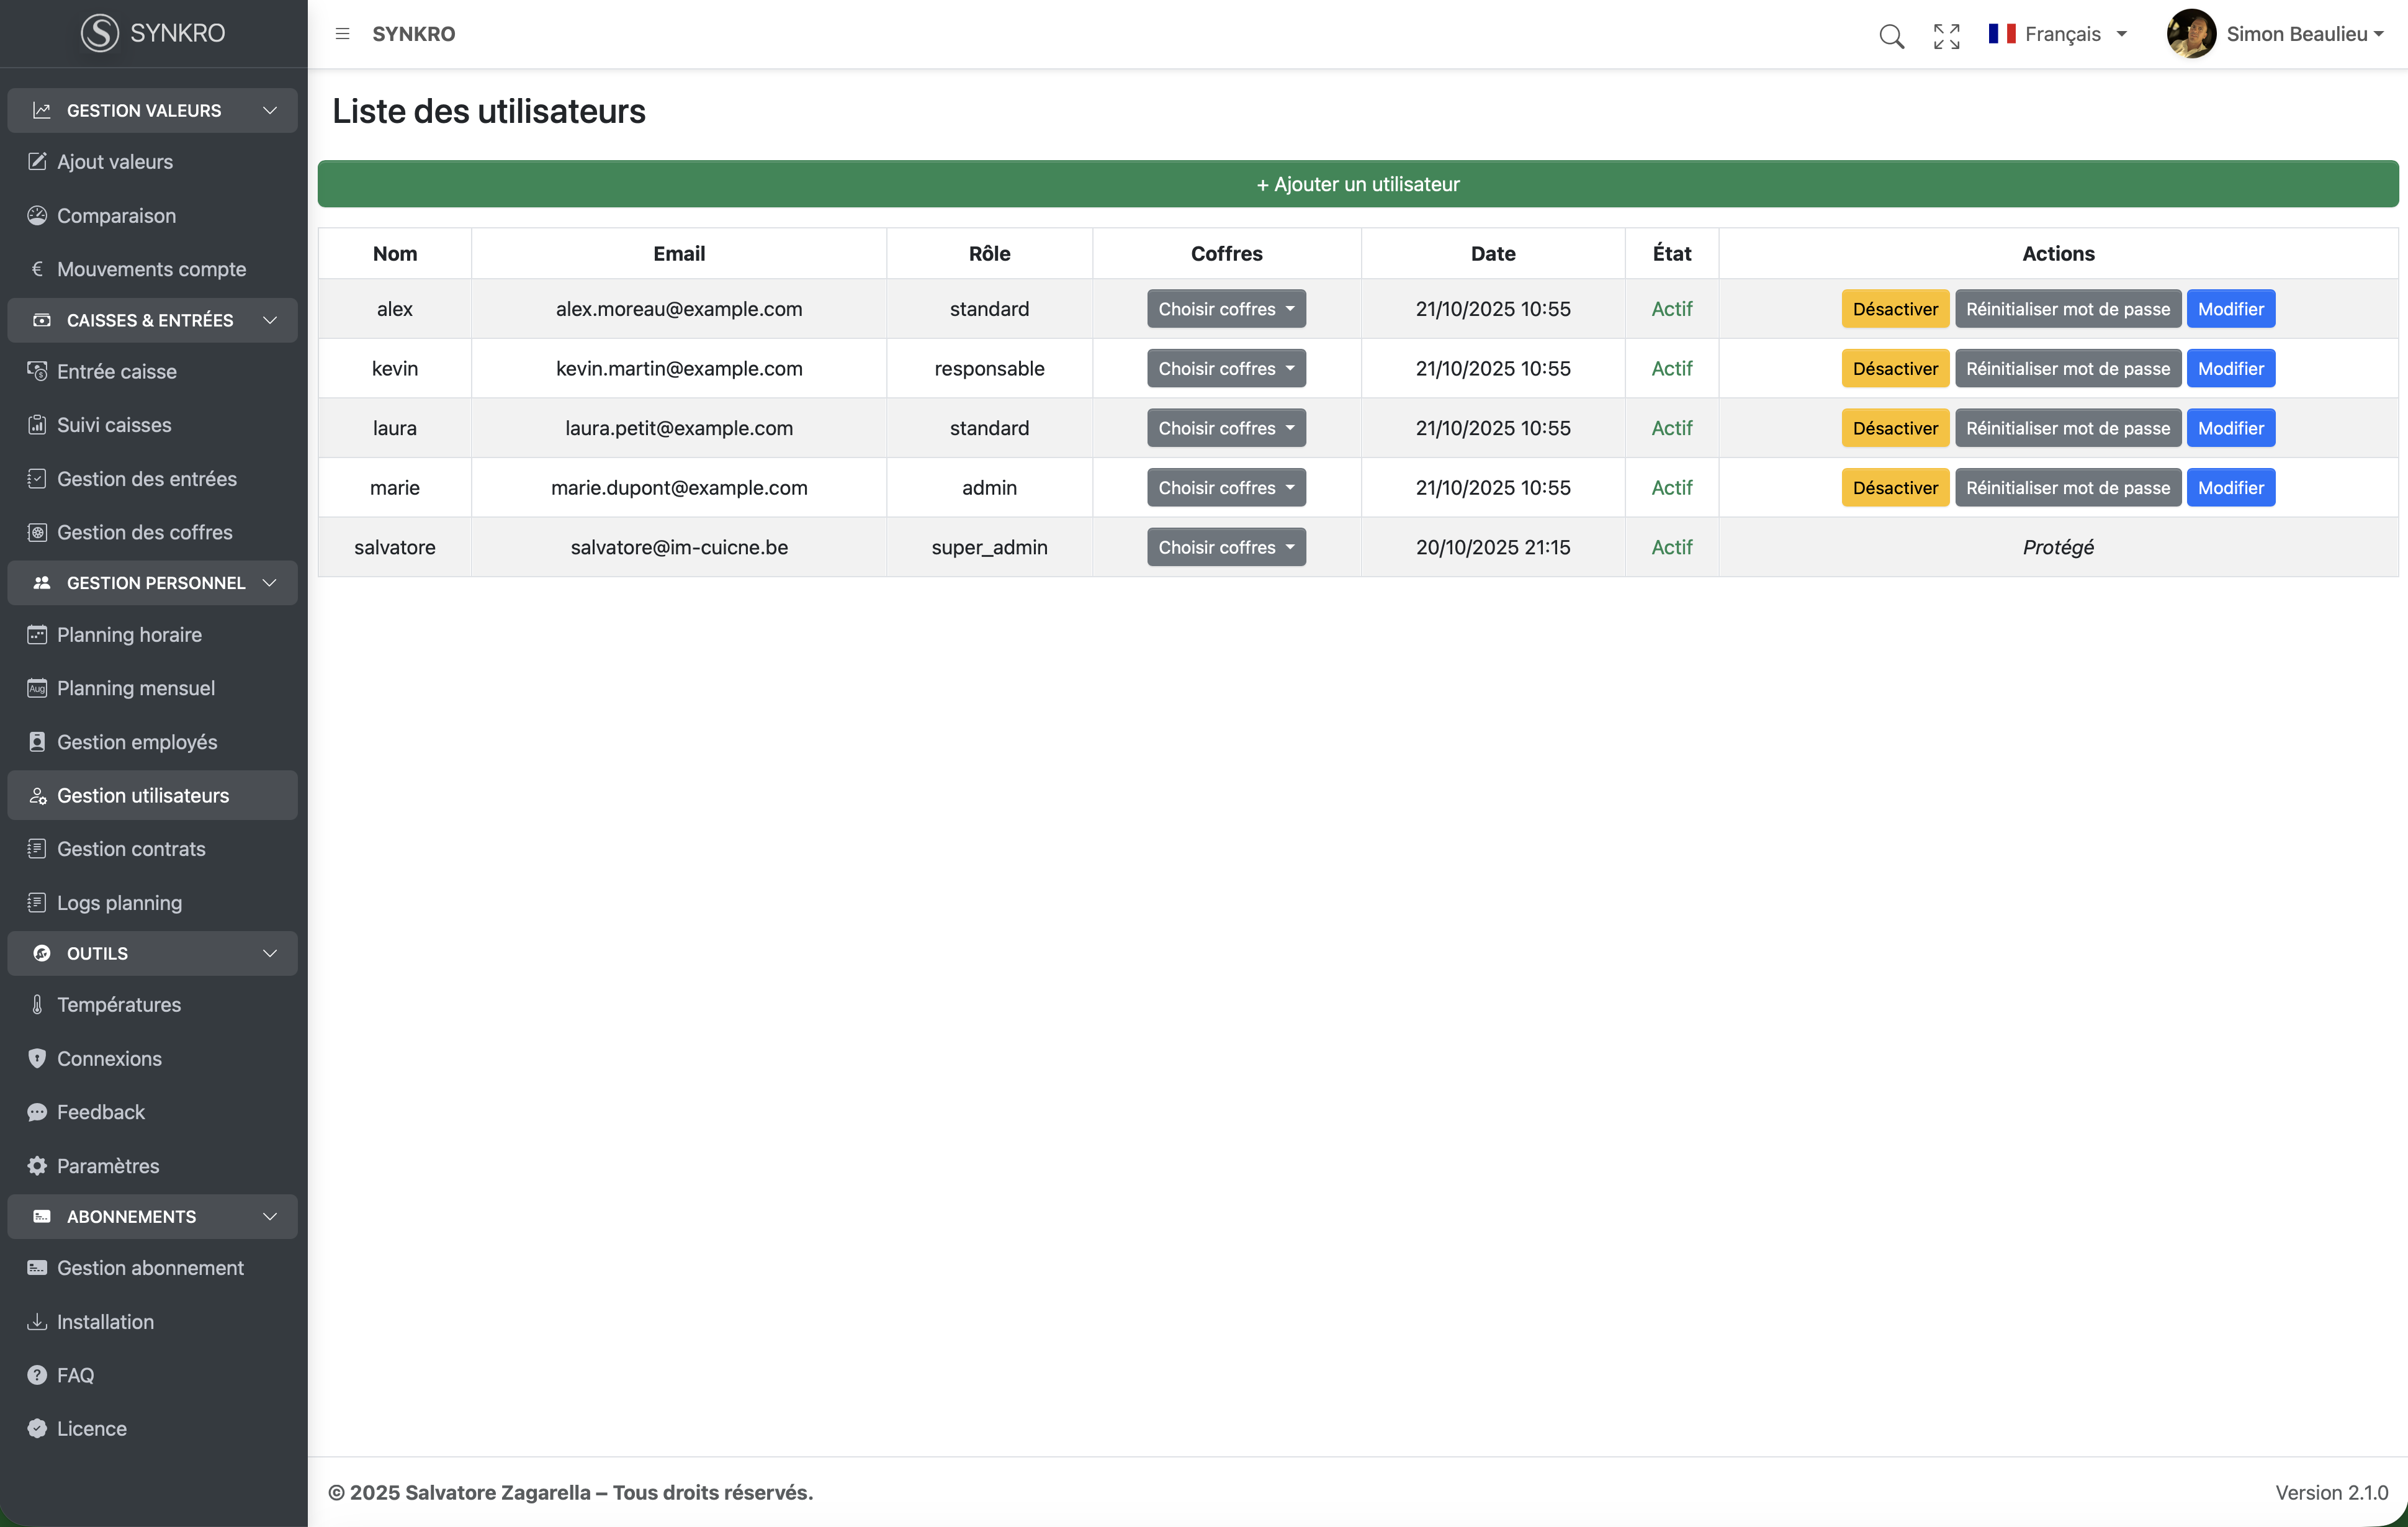This screenshot has width=2408, height=1527.
Task: Open Températures thermometer item
Action: (118, 1004)
